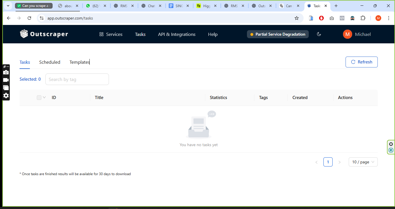Screen dimensions: 395x209
Task: Open the browser Extensions puzzle icon
Action: point(363,18)
